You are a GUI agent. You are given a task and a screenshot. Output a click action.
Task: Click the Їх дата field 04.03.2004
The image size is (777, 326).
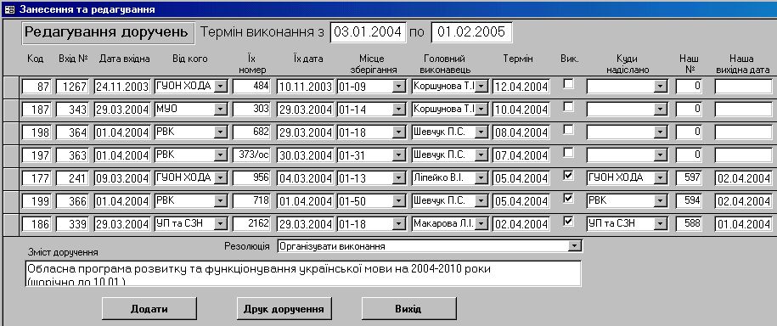pos(305,177)
